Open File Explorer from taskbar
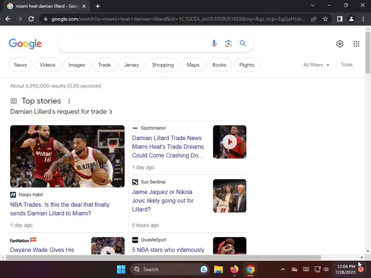This screenshot has width=371, height=278. pos(218,269)
